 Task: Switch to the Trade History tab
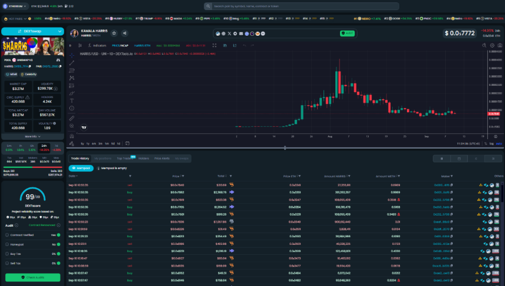80,159
